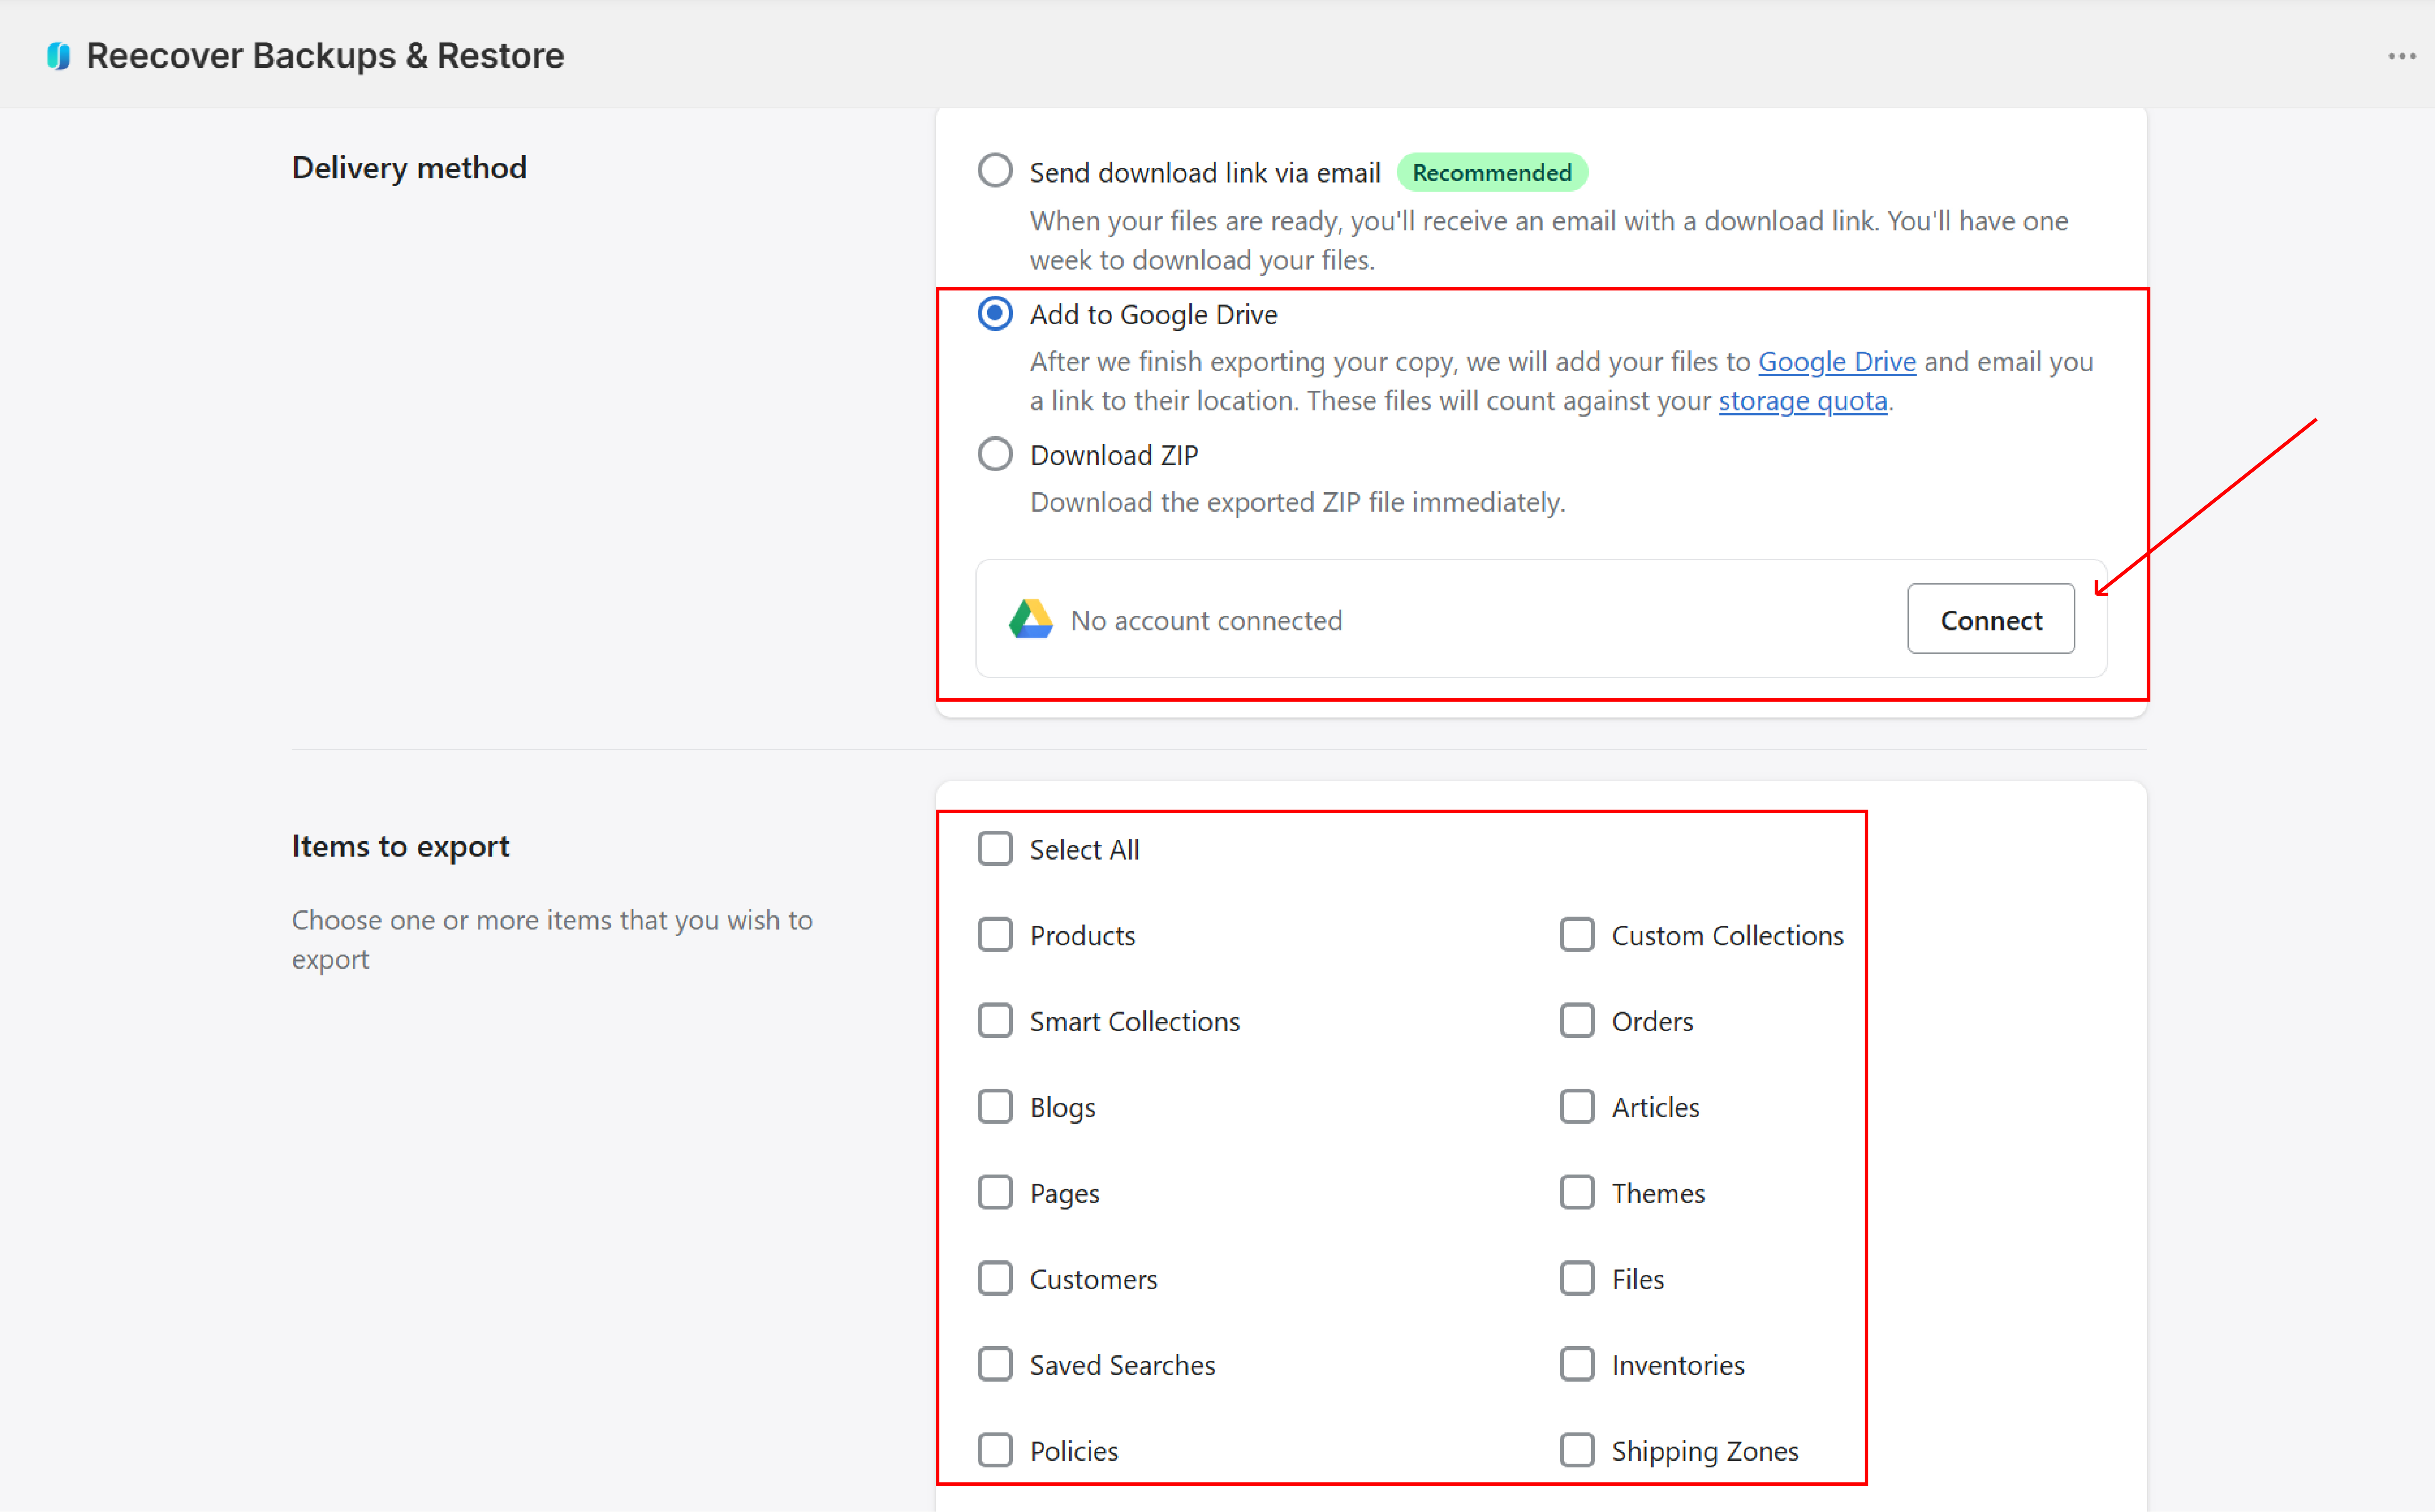This screenshot has width=2435, height=1512.
Task: Enable the Blogs checkbox
Action: pos(995,1107)
